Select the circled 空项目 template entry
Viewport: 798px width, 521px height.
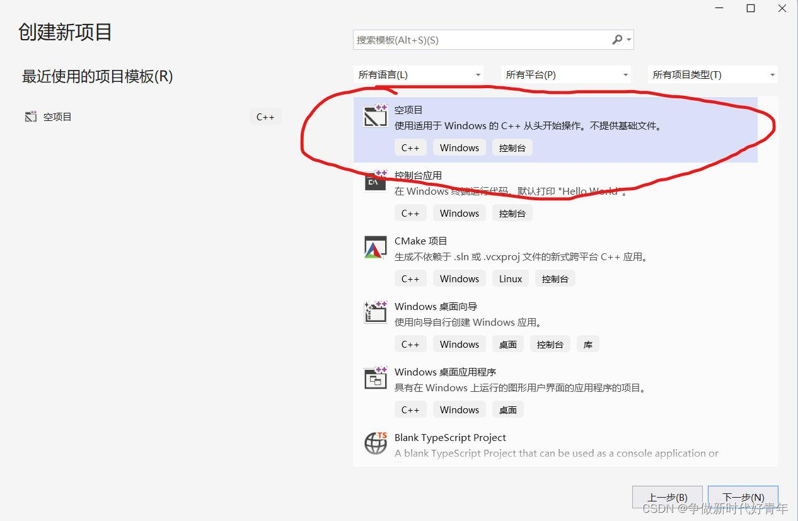point(536,126)
